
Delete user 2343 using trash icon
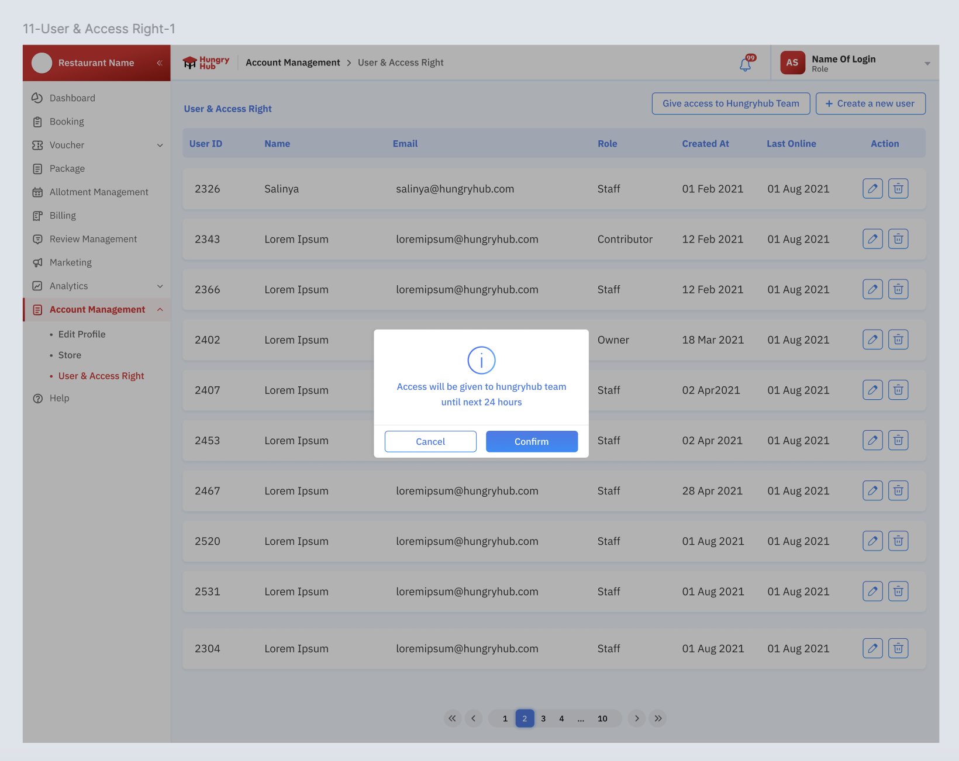coord(898,239)
